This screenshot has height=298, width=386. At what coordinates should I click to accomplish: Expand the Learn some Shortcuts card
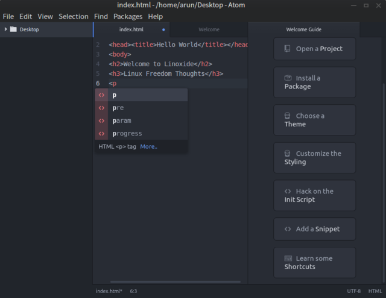click(315, 262)
